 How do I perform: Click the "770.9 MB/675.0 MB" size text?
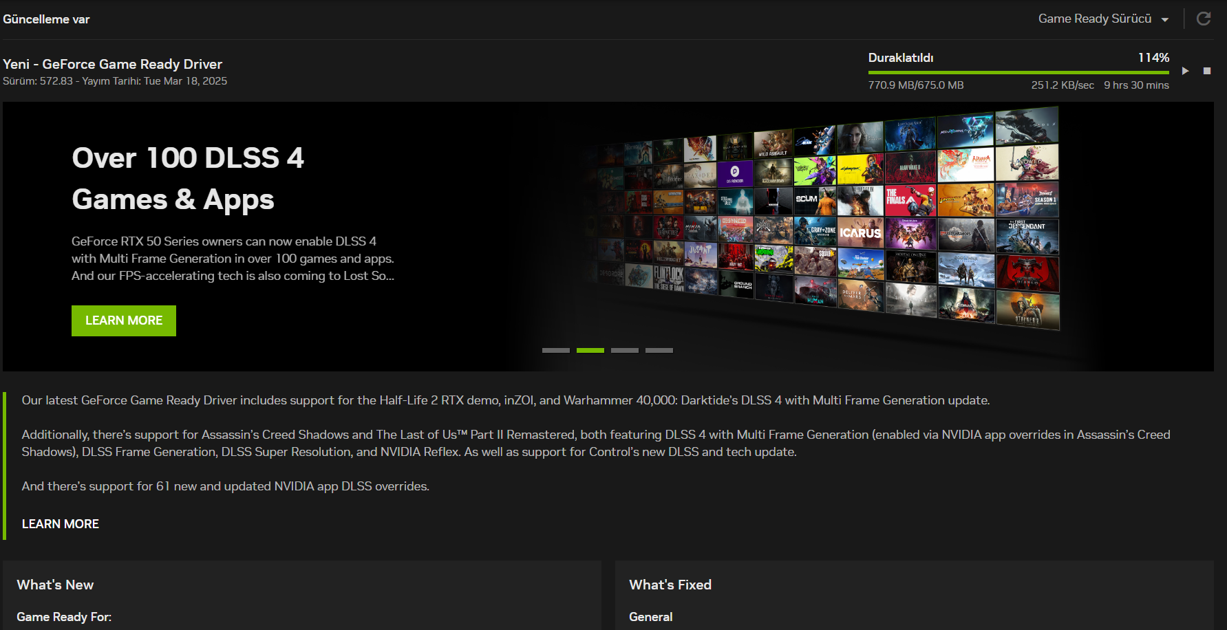916,85
